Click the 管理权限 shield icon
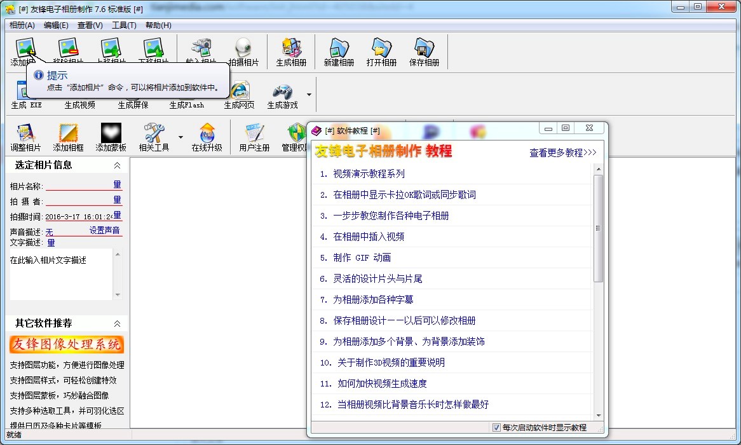The height and width of the screenshot is (445, 741). [297, 133]
